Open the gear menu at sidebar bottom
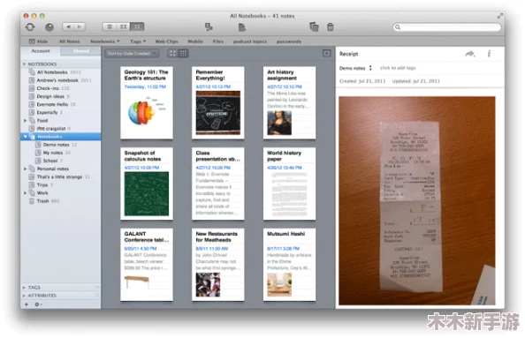The height and width of the screenshot is (338, 525). pyautogui.click(x=38, y=304)
